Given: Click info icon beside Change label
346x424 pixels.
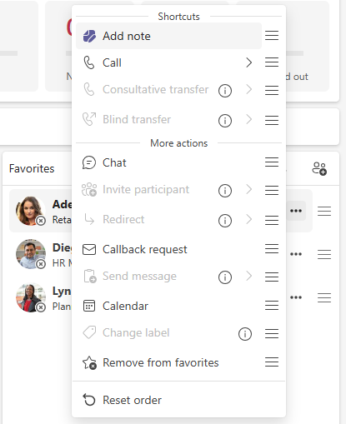Looking at the screenshot, I should [245, 334].
